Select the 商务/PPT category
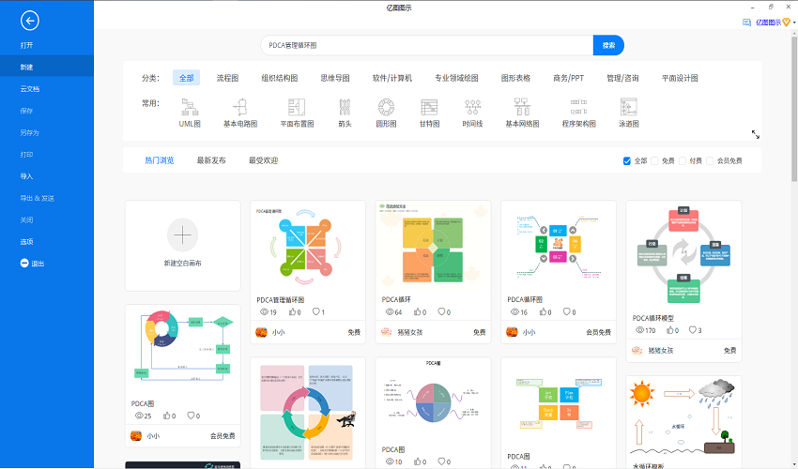This screenshot has width=798, height=469. tap(569, 78)
